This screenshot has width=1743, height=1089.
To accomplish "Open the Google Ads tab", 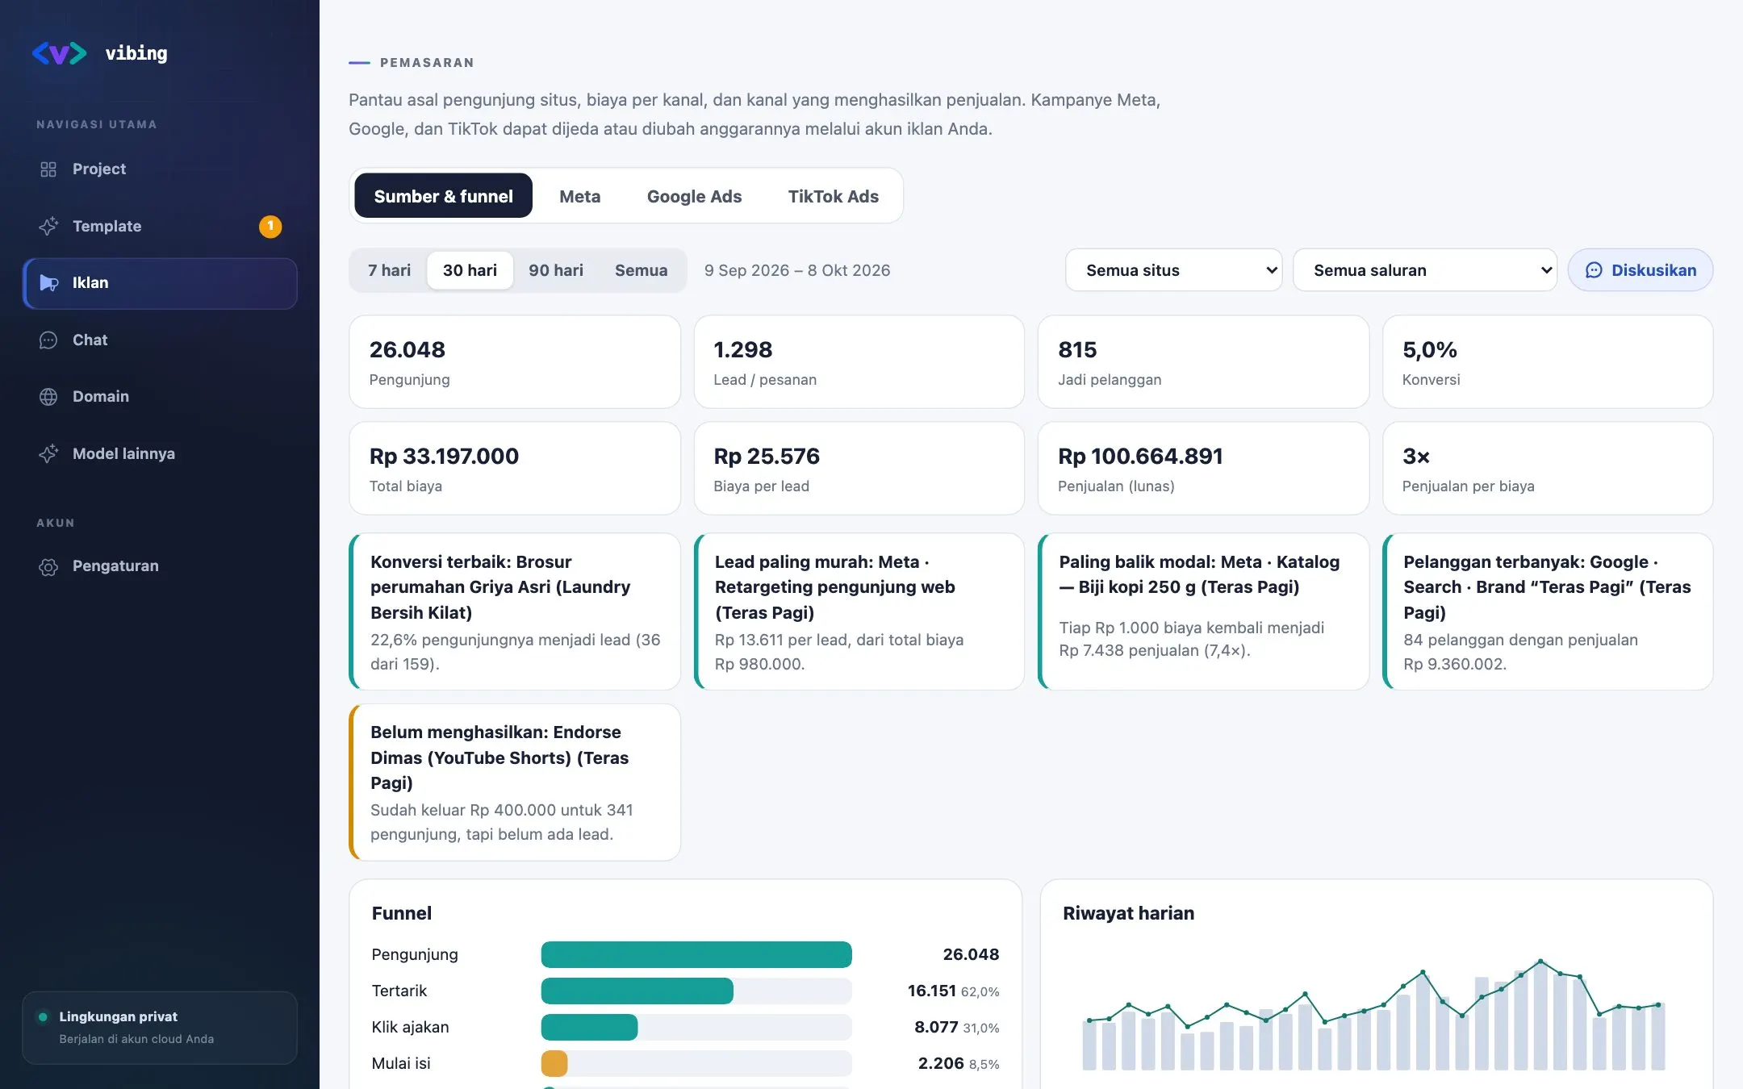I will (695, 196).
